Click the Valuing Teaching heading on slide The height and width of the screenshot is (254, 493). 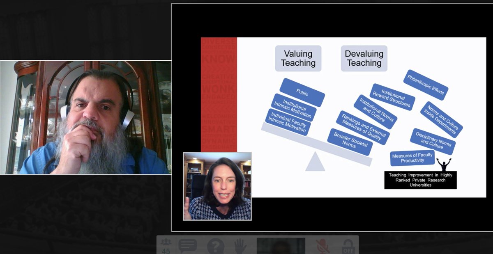pyautogui.click(x=298, y=58)
